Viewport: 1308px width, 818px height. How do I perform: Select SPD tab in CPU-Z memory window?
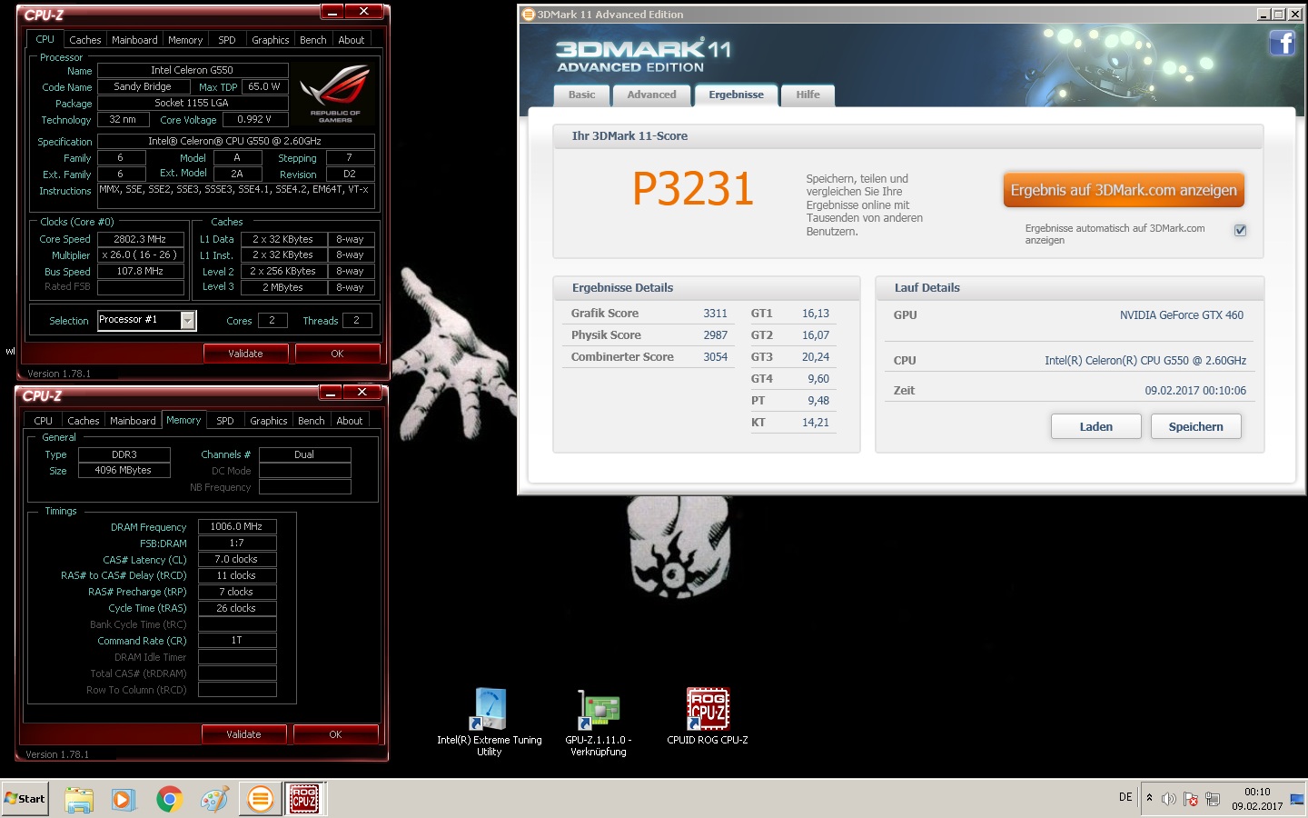pos(225,421)
